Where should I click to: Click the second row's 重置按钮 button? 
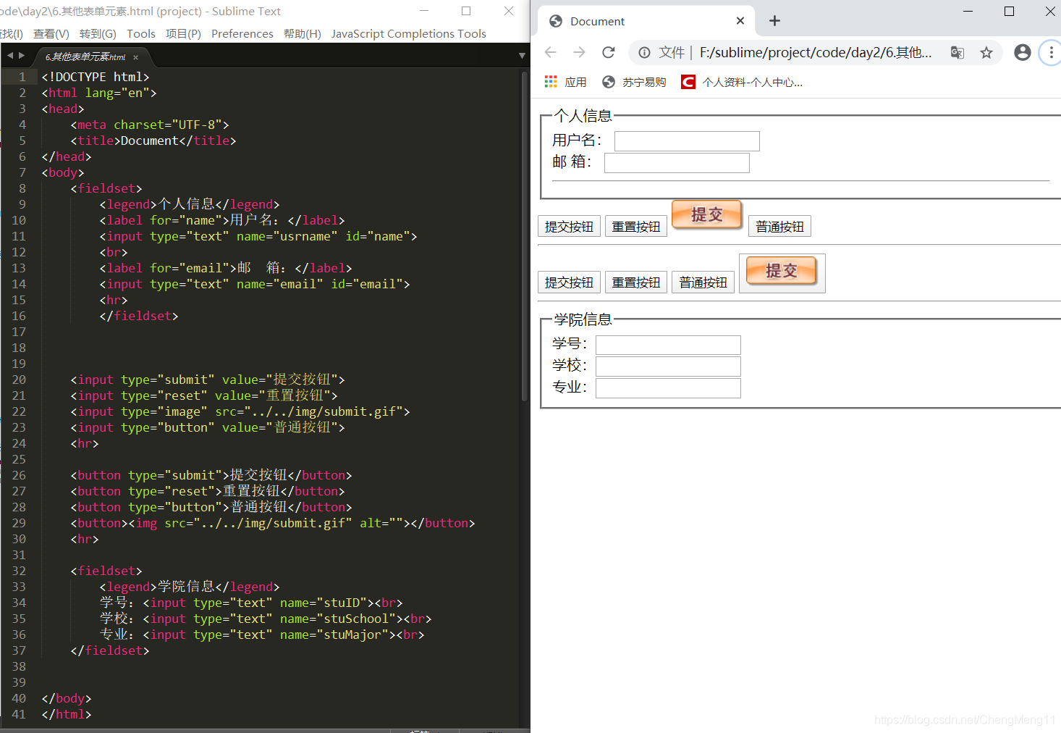(x=636, y=282)
